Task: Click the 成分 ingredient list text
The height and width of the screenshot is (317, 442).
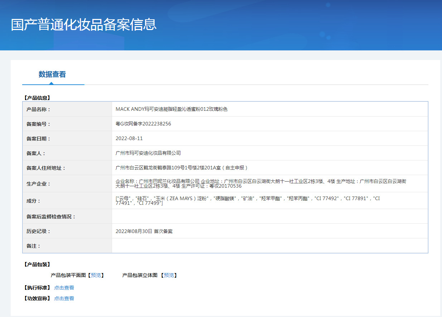Action: click(x=247, y=200)
